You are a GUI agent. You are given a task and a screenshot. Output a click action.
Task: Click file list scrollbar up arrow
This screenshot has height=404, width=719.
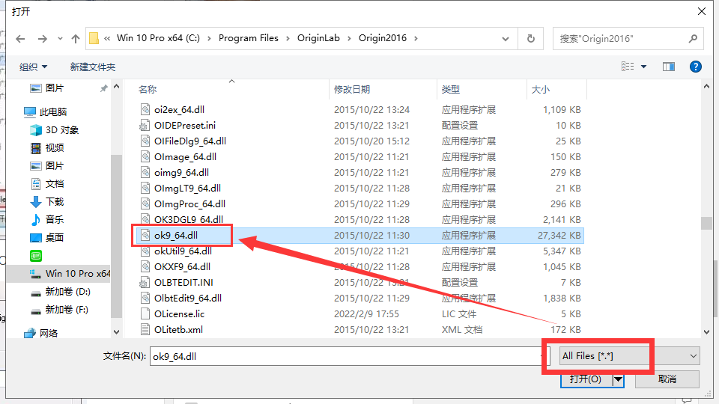pyautogui.click(x=706, y=87)
